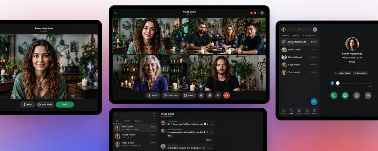Viewport: 378px width, 151px height.
Task: Open Nature Healers conversation
Action: point(135,136)
